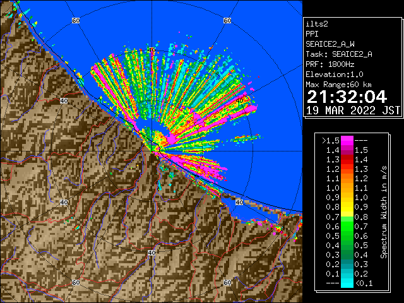Click the '---' dashes left of the cyan swatch
This screenshot has height=303, width=404.
[x=333, y=283]
